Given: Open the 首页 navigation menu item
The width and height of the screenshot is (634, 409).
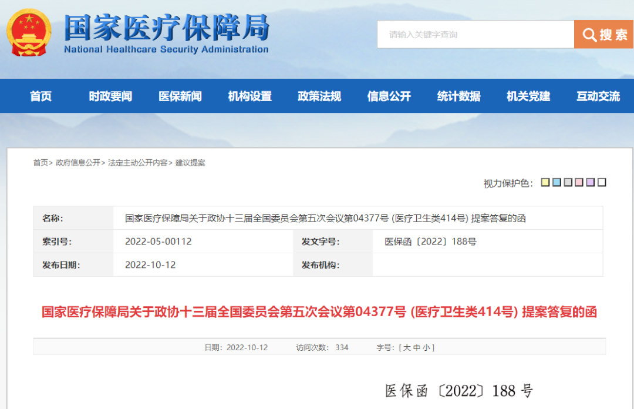Looking at the screenshot, I should 41,96.
